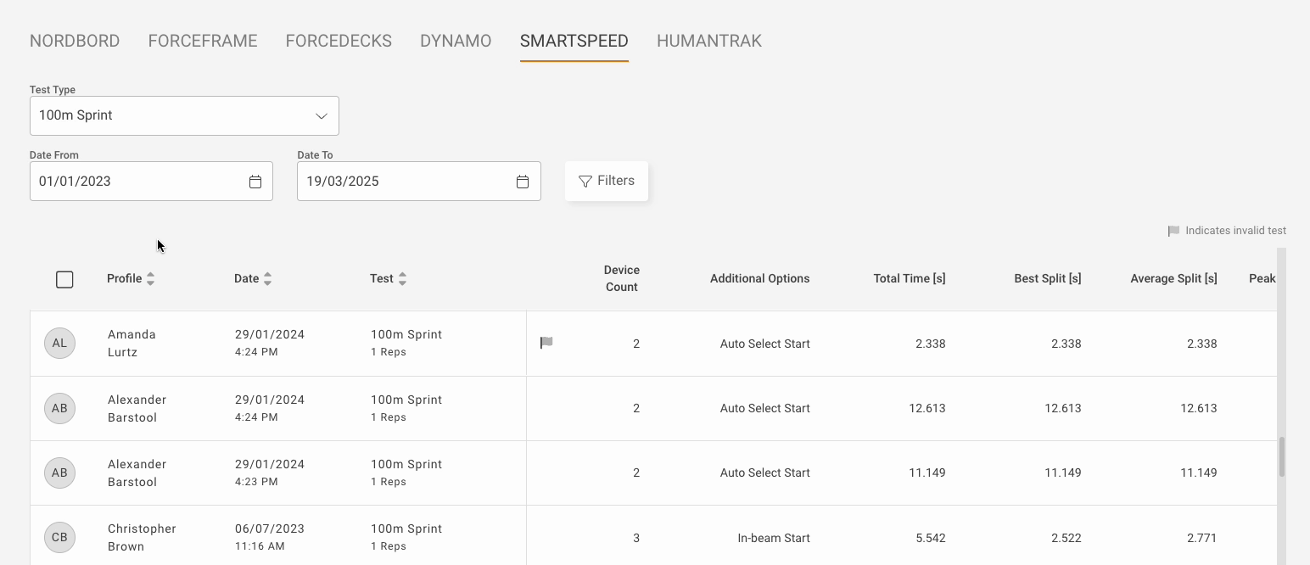Image resolution: width=1310 pixels, height=565 pixels.
Task: Click the AL avatar for Amanda Lurtz
Action: (x=59, y=344)
